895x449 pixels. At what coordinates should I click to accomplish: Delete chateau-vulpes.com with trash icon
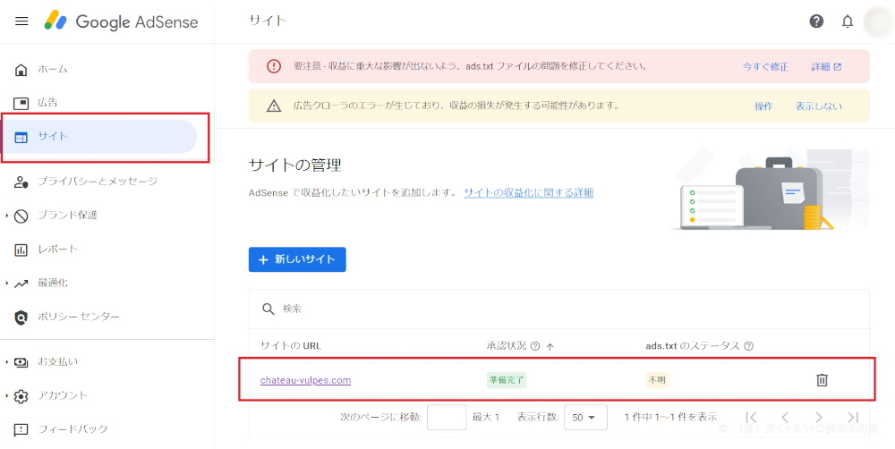tap(822, 380)
